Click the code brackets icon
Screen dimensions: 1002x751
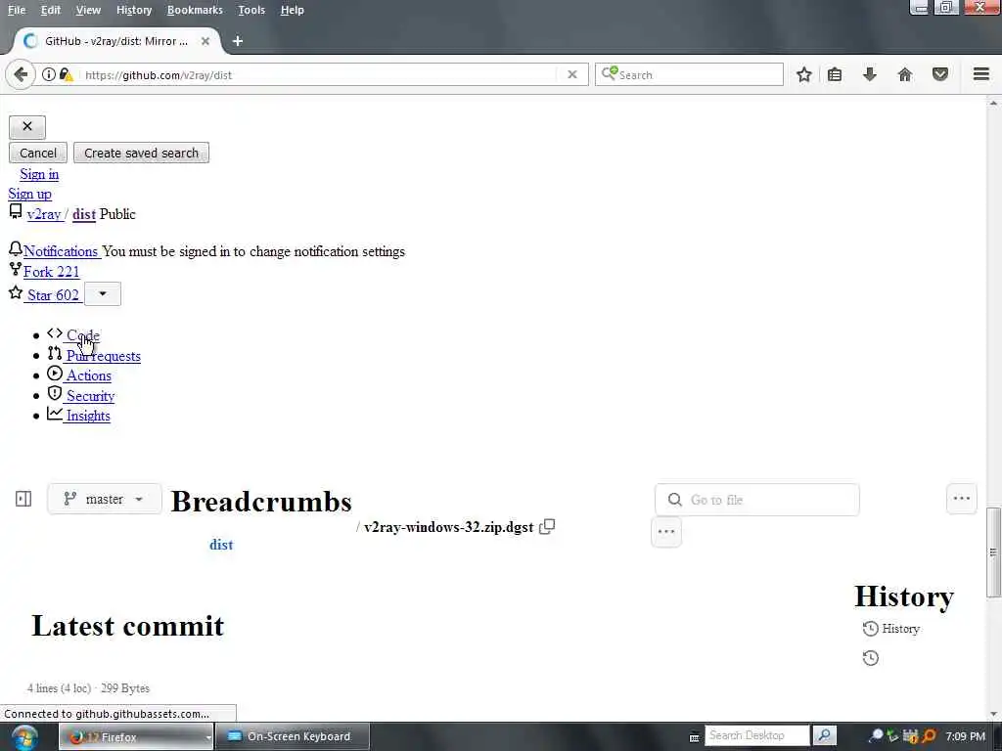55,333
